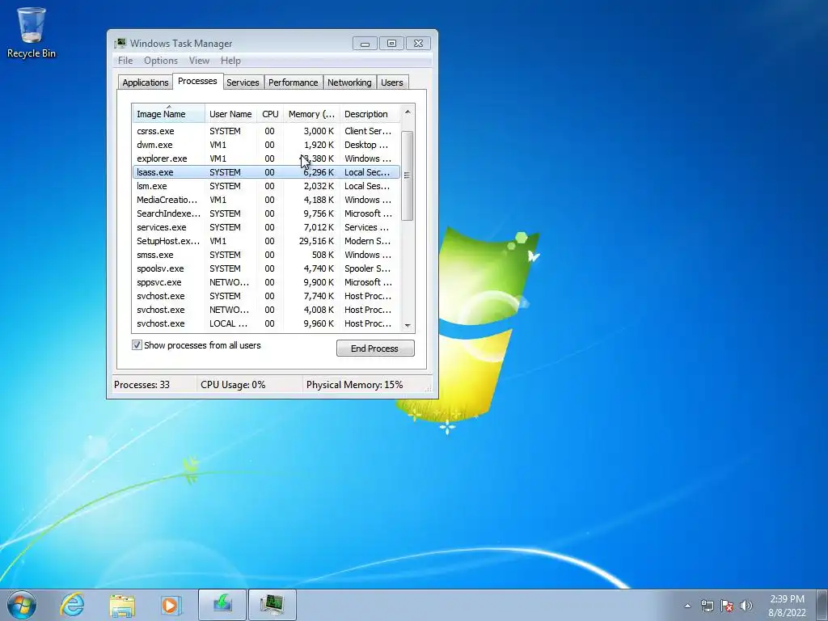Open the File menu
This screenshot has height=621, width=828.
(125, 61)
